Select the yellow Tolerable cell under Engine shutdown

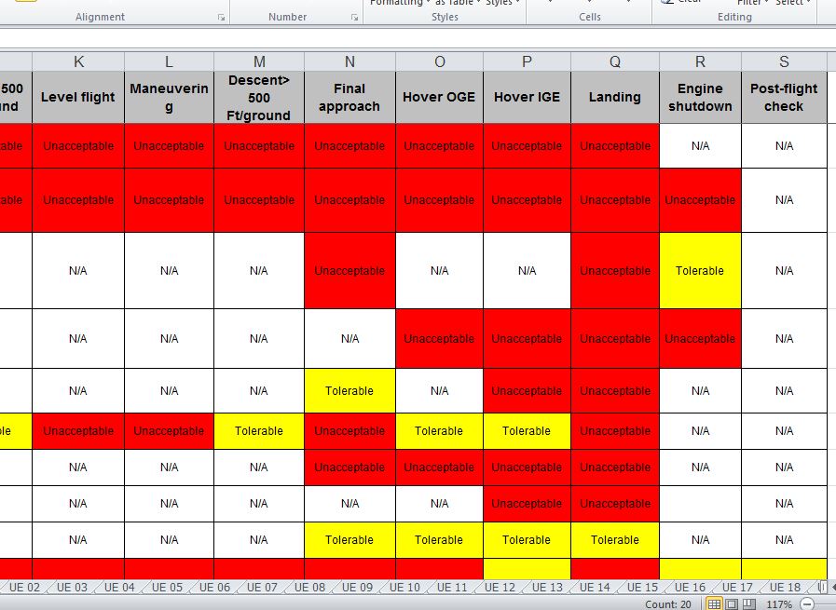click(700, 271)
